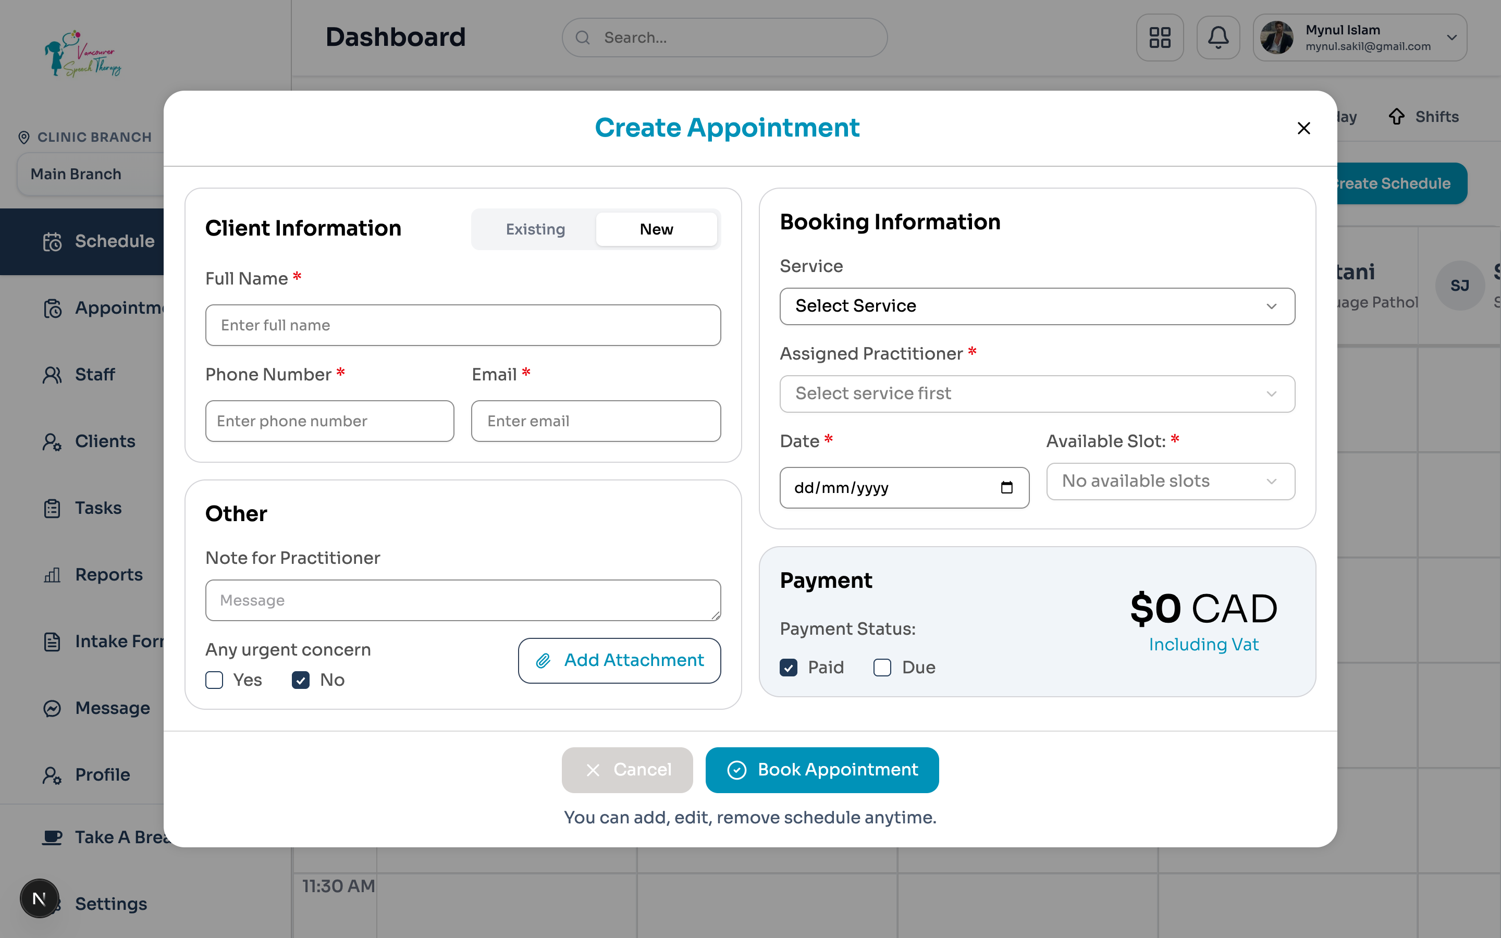The height and width of the screenshot is (938, 1501).
Task: Focus the Enter email field
Action: point(596,421)
